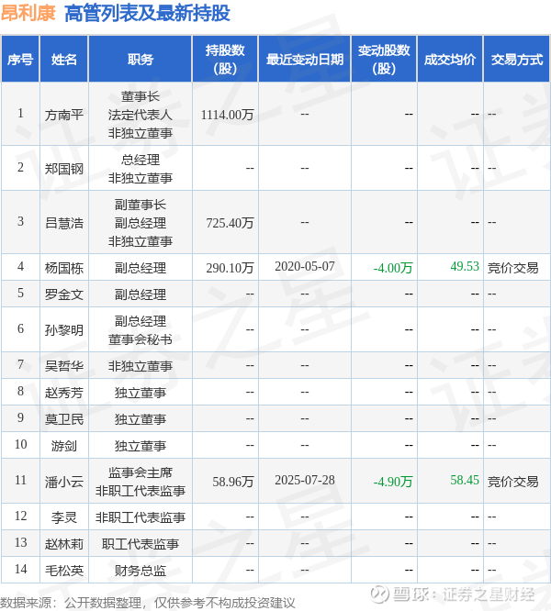Click sequence number 10
Screen dimensions: 551x611
pyautogui.click(x=20, y=444)
